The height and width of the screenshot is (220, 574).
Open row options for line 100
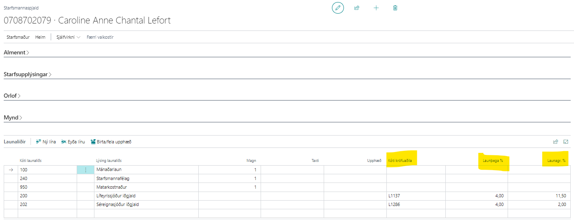point(85,170)
